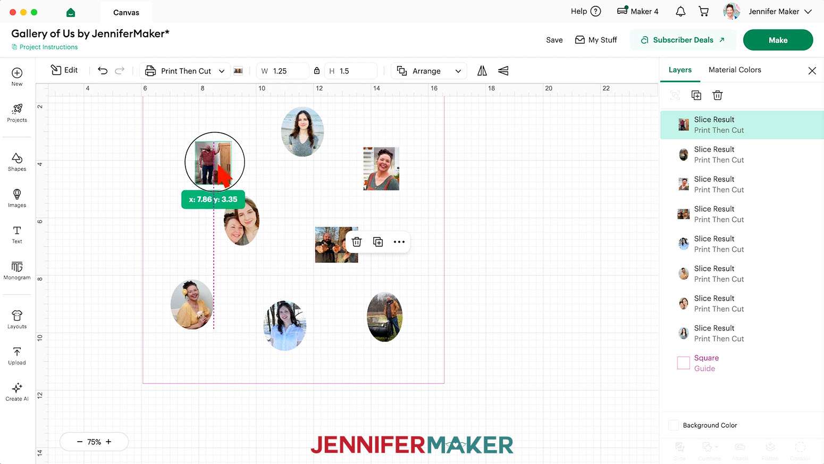
Task: Select the two women oval photo
Action: pos(242,222)
